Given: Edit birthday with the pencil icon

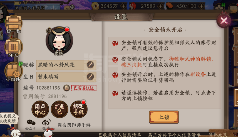Looking at the screenshot, I should 90,77.
